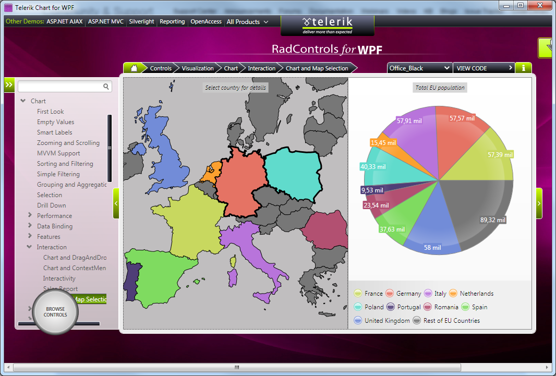Click the Telerik Chart window icon

(8, 7)
